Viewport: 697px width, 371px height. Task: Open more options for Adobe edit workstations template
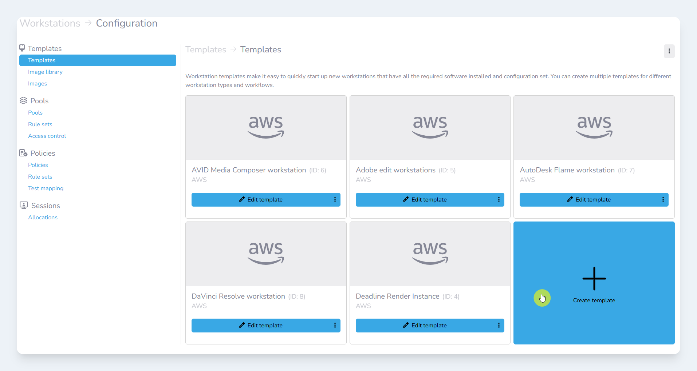[499, 200]
